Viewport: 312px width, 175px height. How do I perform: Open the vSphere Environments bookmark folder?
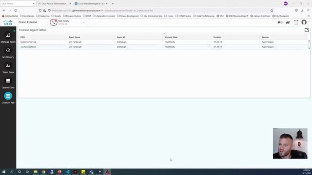coord(104,16)
